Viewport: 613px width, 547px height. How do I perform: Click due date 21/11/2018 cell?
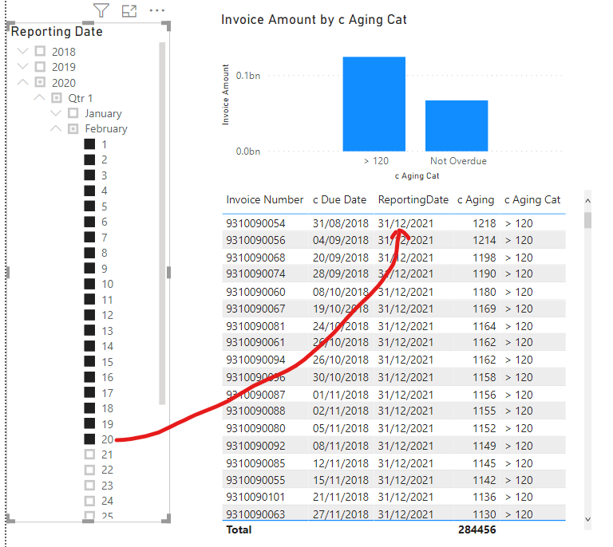[341, 497]
